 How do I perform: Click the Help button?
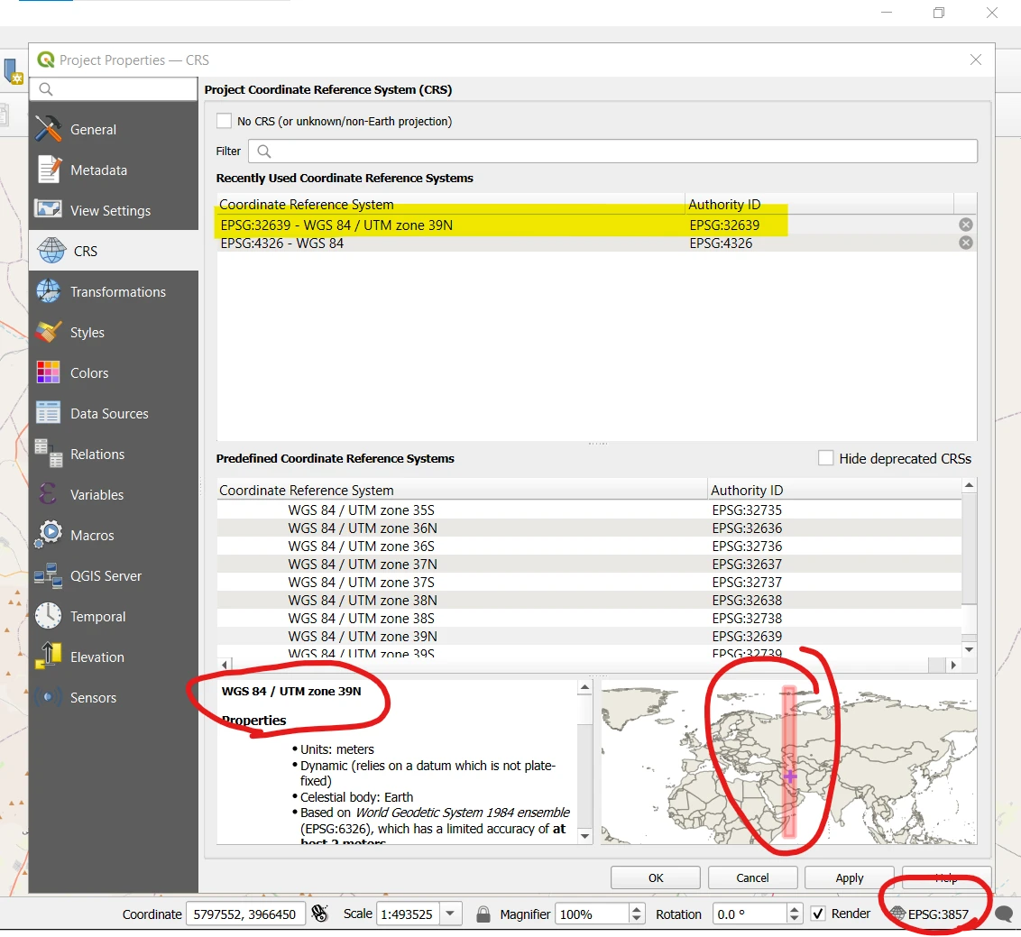(946, 877)
